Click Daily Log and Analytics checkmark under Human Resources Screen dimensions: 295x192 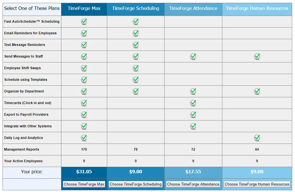pos(257,138)
